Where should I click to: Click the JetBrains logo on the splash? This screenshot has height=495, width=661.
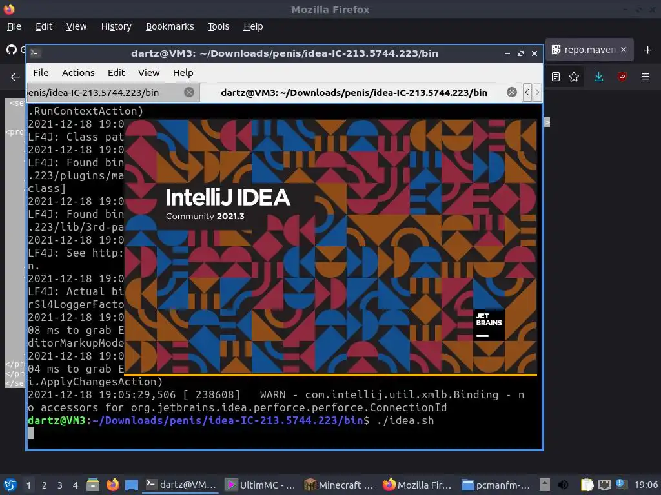point(489,325)
